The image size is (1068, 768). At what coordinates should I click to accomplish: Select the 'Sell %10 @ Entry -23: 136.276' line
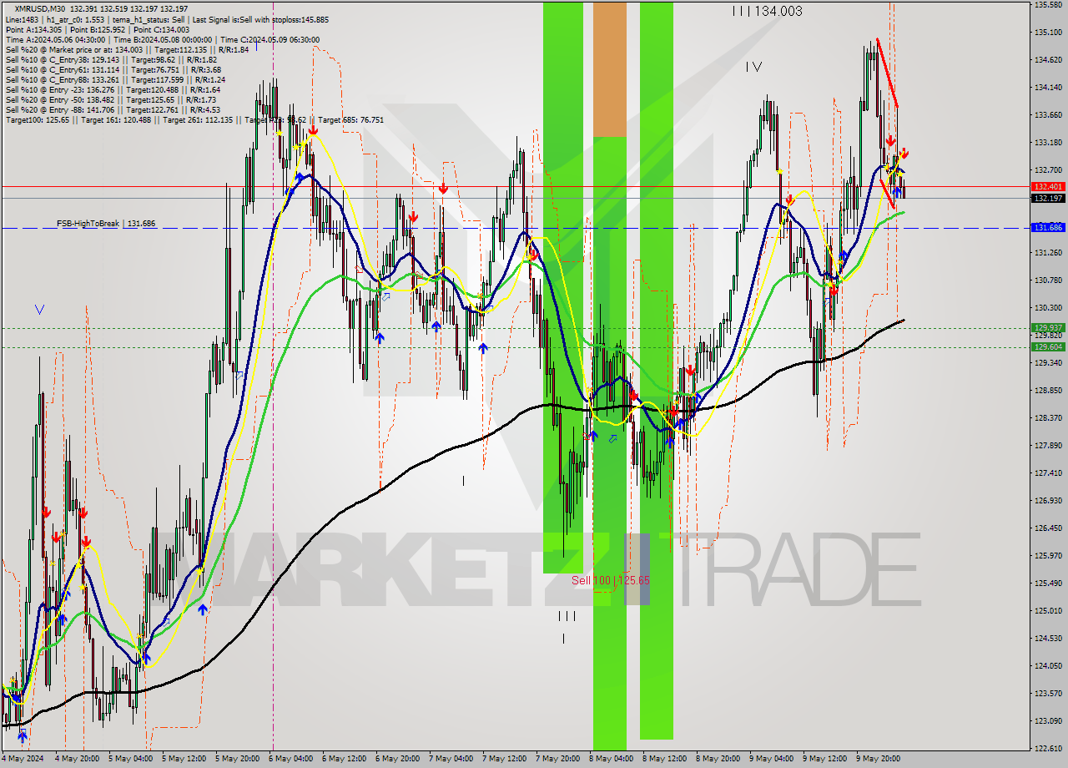coord(113,89)
